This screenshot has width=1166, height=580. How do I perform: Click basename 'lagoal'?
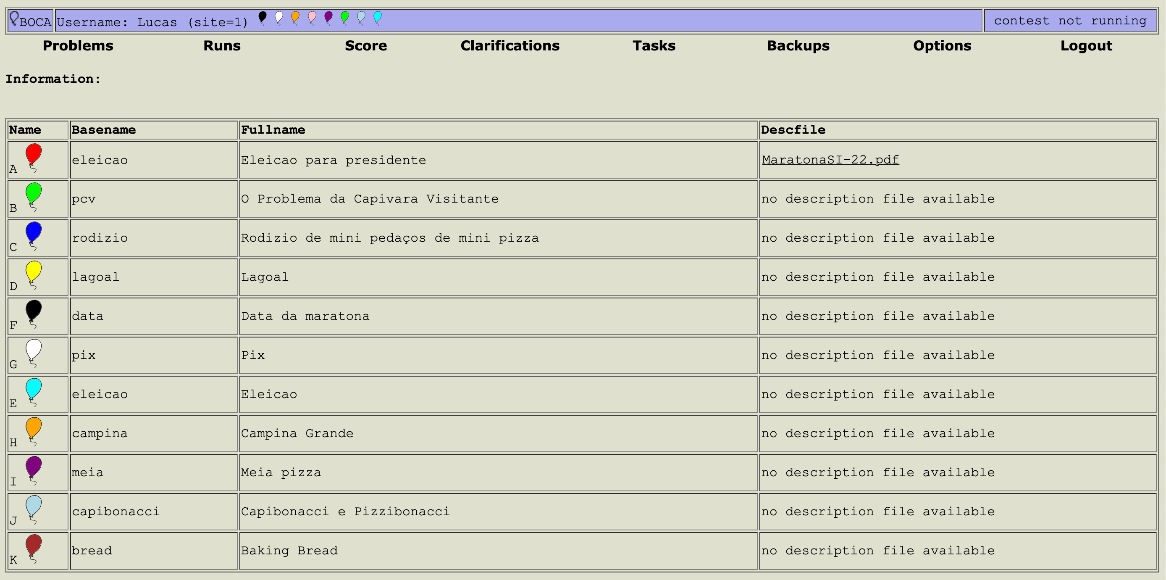[x=95, y=277]
